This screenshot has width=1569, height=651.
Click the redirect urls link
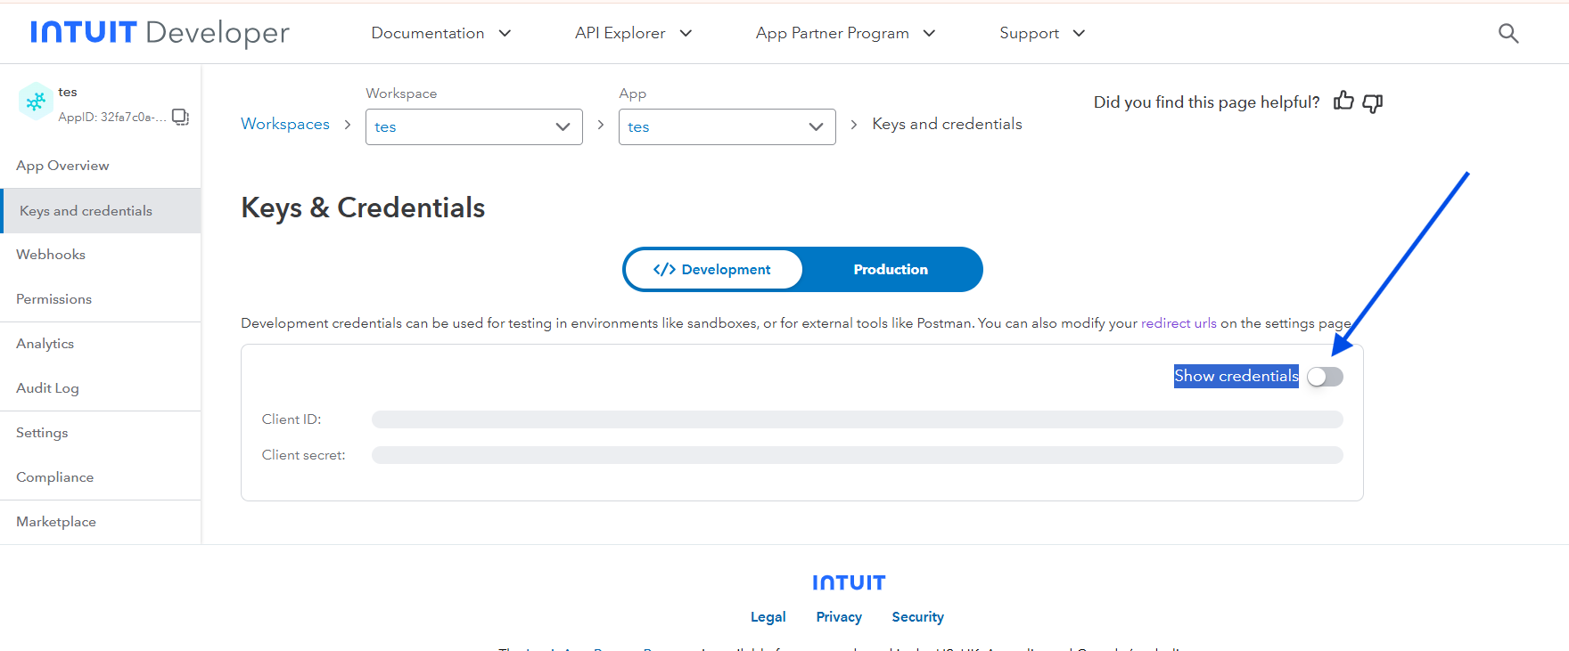[x=1178, y=323]
